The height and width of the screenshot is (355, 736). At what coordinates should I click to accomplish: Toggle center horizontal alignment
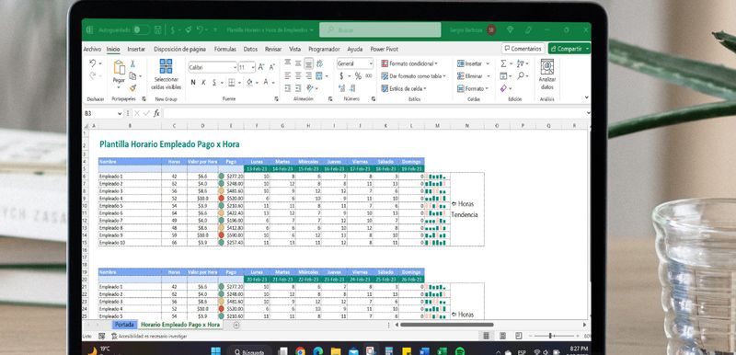[x=298, y=75]
